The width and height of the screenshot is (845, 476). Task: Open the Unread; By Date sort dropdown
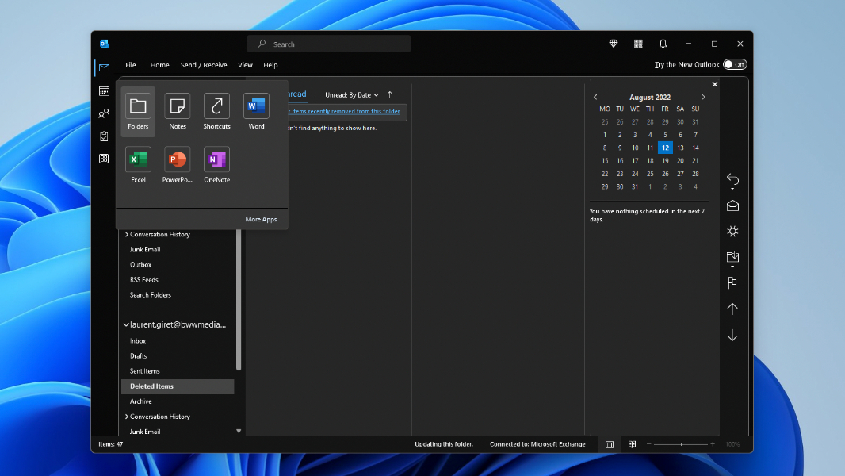(352, 95)
